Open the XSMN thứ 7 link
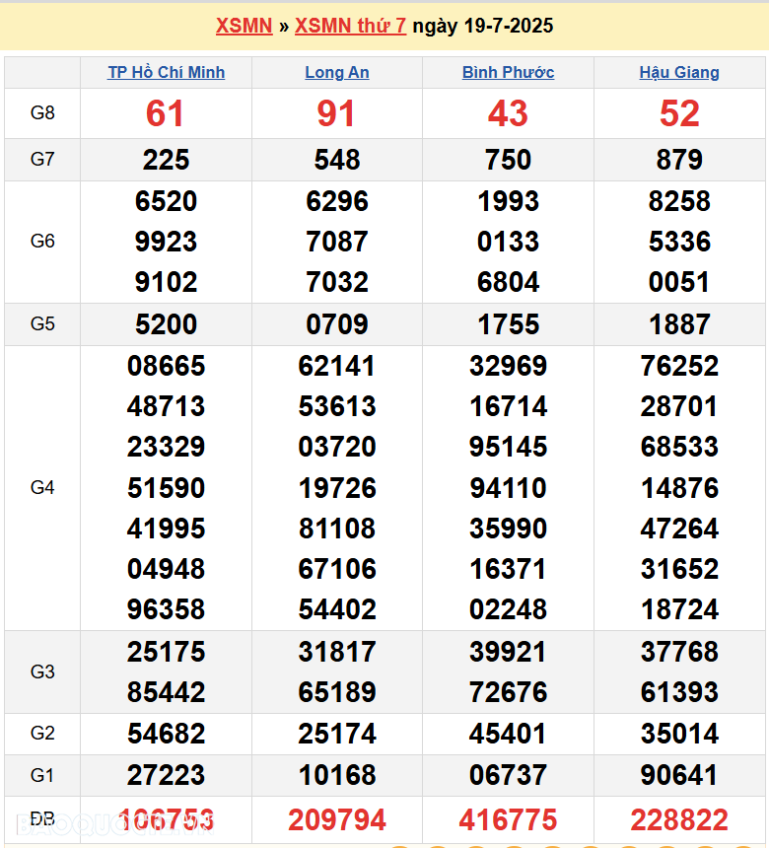This screenshot has height=848, width=769. pos(350,26)
